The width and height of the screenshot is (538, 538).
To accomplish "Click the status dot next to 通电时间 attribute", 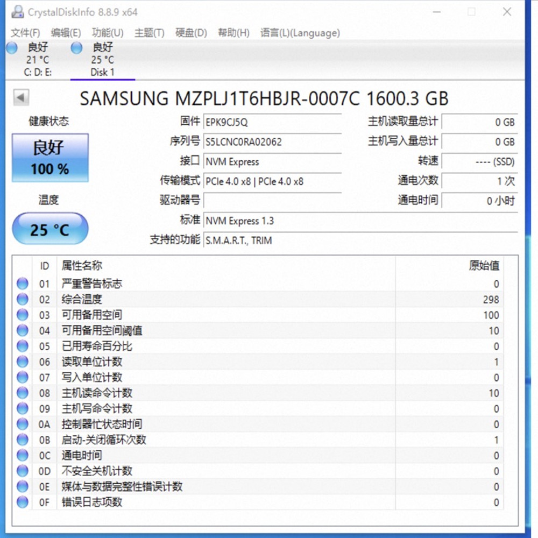I will click(22, 455).
